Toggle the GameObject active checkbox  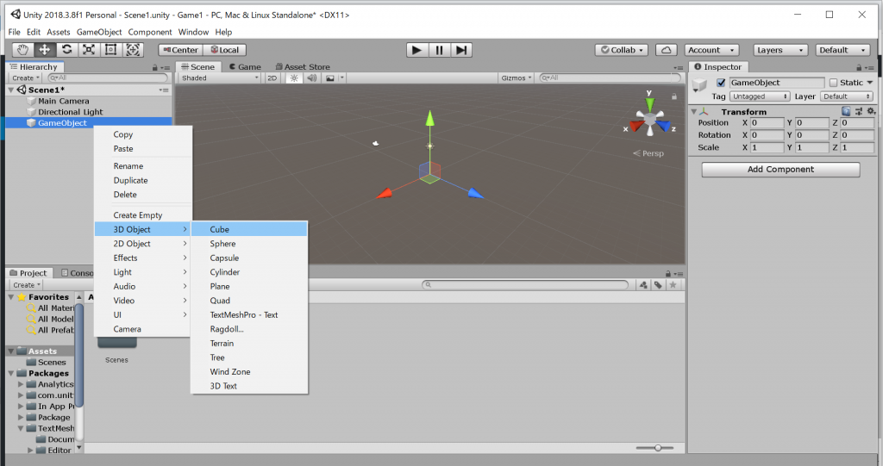pyautogui.click(x=721, y=83)
